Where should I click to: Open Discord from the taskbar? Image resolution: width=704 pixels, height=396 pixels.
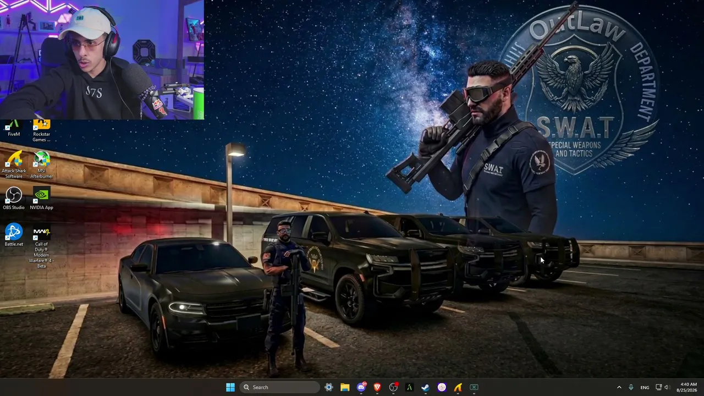pos(361,387)
